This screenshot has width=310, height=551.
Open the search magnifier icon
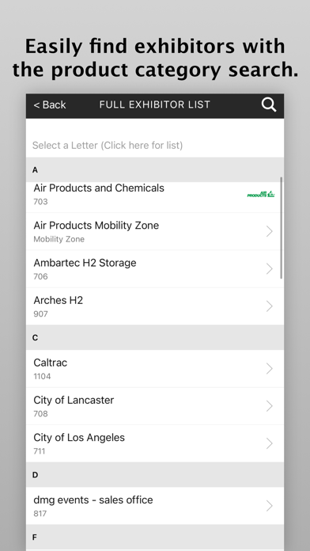pos(269,105)
